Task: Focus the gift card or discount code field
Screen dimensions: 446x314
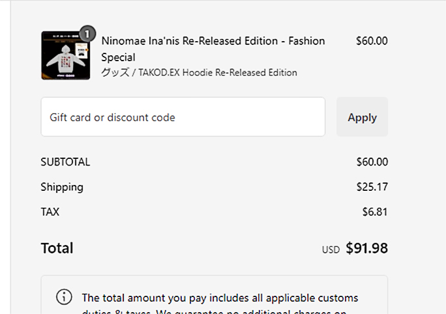Action: 183,117
